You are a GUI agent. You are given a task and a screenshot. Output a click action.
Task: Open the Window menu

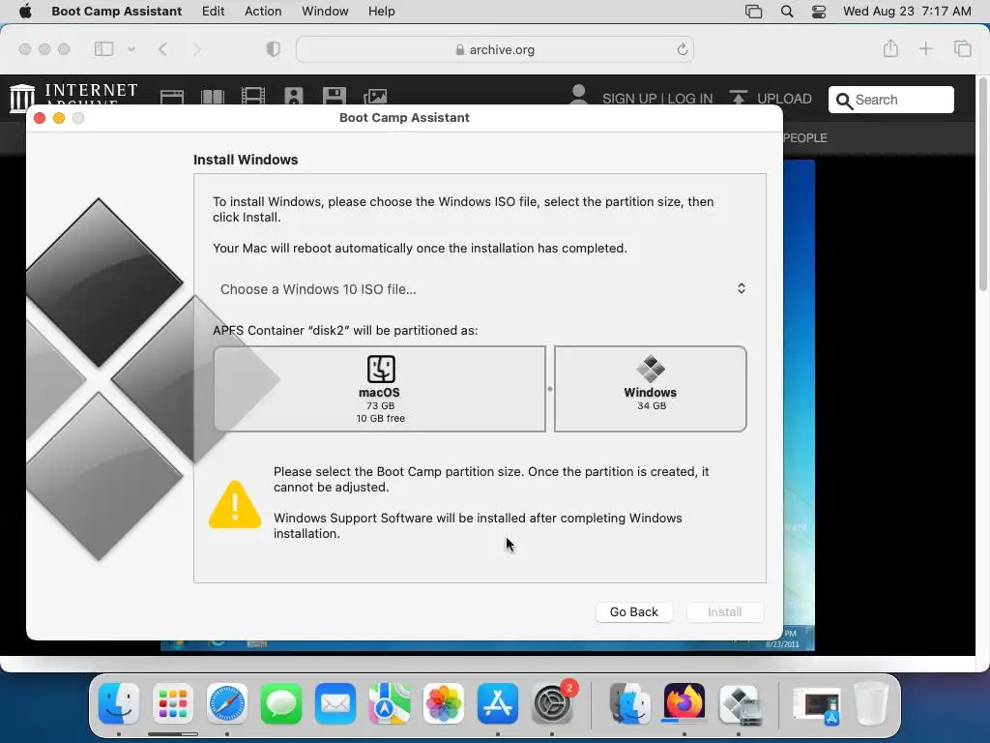point(325,12)
